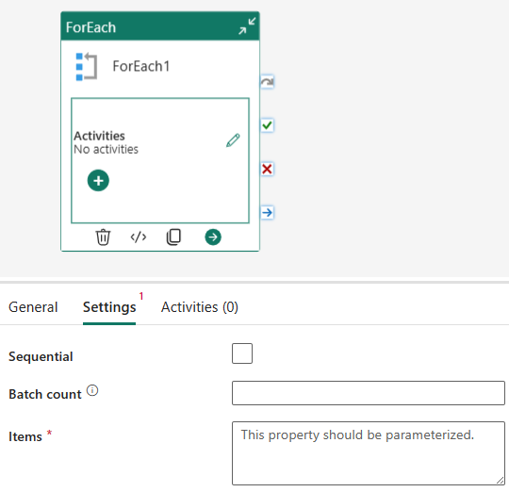Select the On completion blue arrow connector
This screenshot has width=509, height=492.
[x=267, y=213]
